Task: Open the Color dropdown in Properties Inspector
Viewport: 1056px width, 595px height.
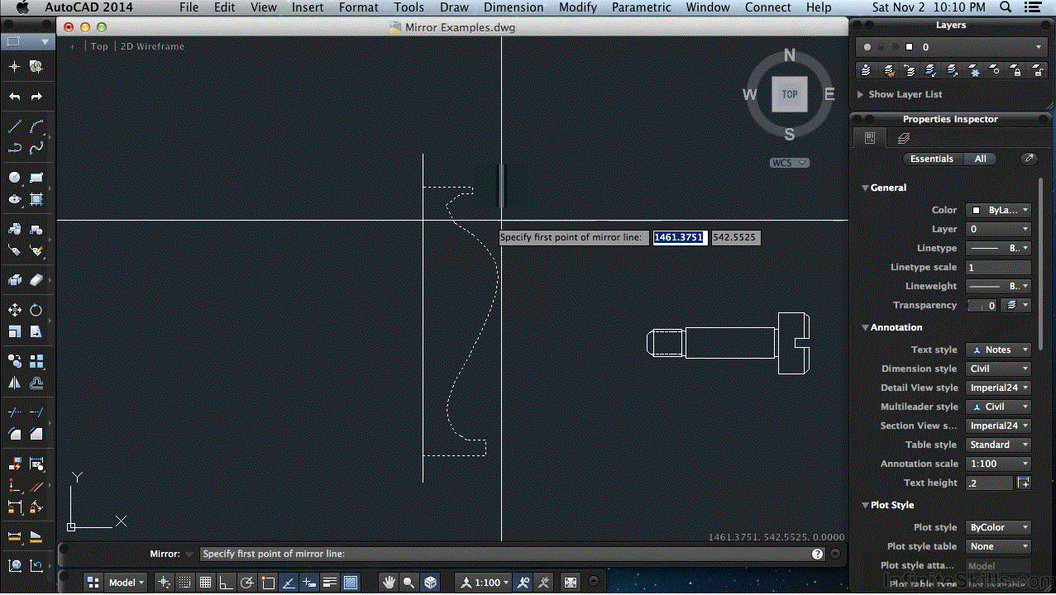Action: pos(999,210)
